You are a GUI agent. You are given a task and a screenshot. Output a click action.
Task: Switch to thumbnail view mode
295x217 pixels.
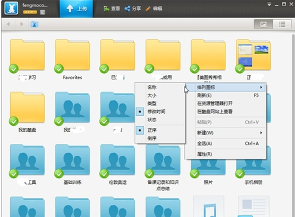264,24
